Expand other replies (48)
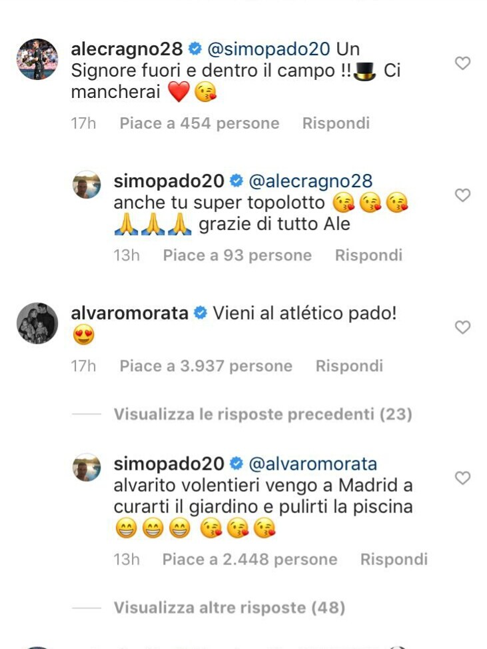 coord(229,607)
